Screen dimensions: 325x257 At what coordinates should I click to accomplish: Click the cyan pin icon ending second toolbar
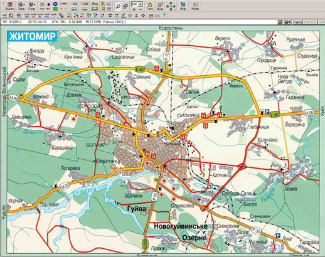164,15
